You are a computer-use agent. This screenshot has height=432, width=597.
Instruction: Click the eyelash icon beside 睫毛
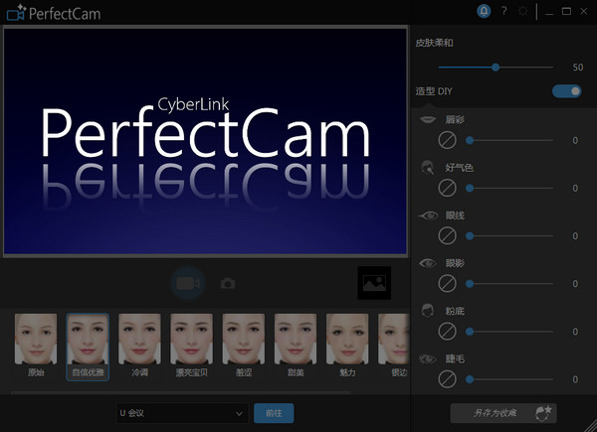coord(428,359)
